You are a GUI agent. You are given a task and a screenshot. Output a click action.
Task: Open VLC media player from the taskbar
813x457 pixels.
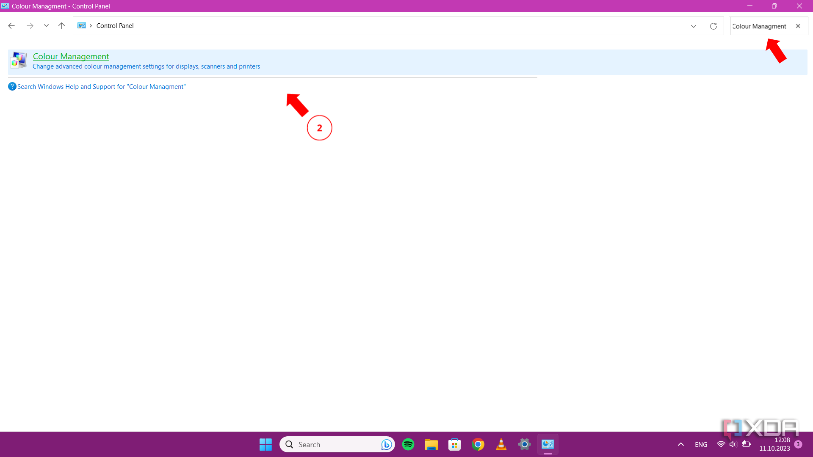tap(501, 444)
